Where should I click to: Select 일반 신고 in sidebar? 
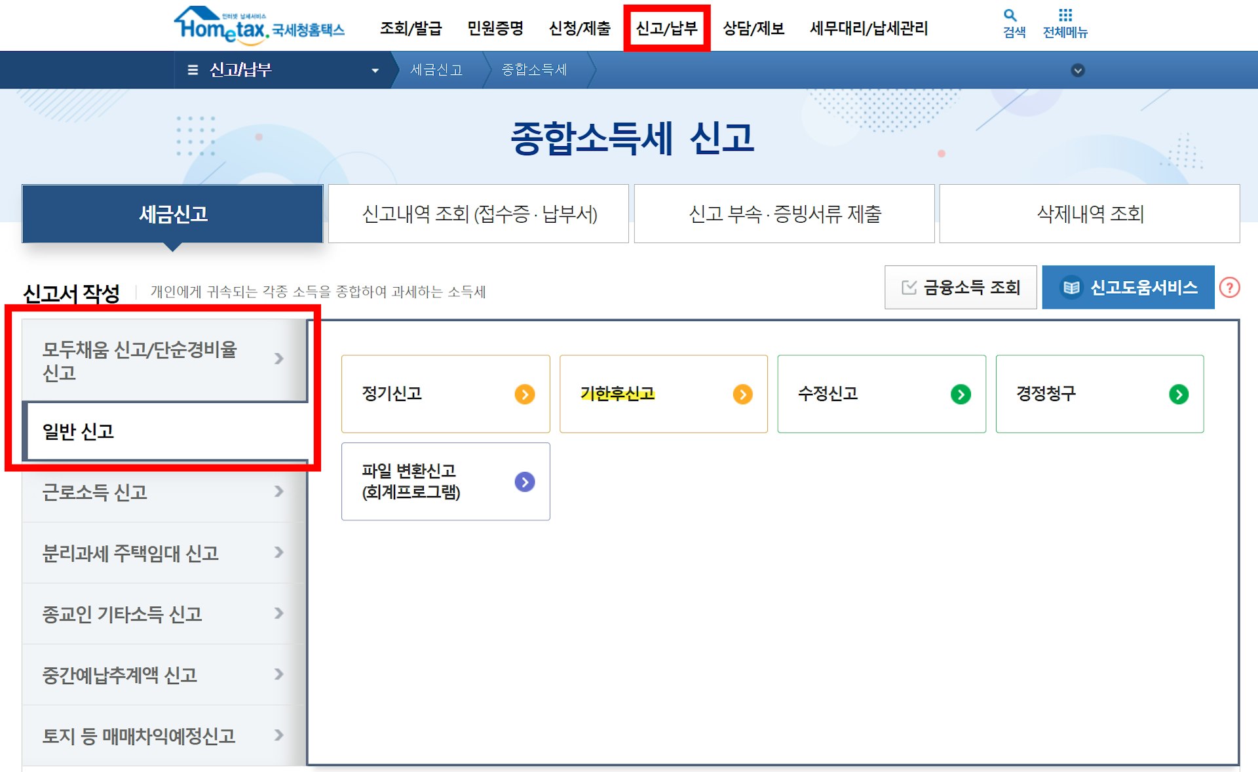(164, 431)
